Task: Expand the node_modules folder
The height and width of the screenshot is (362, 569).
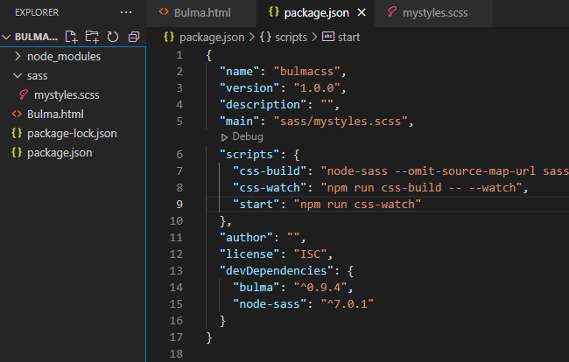Action: 73,56
